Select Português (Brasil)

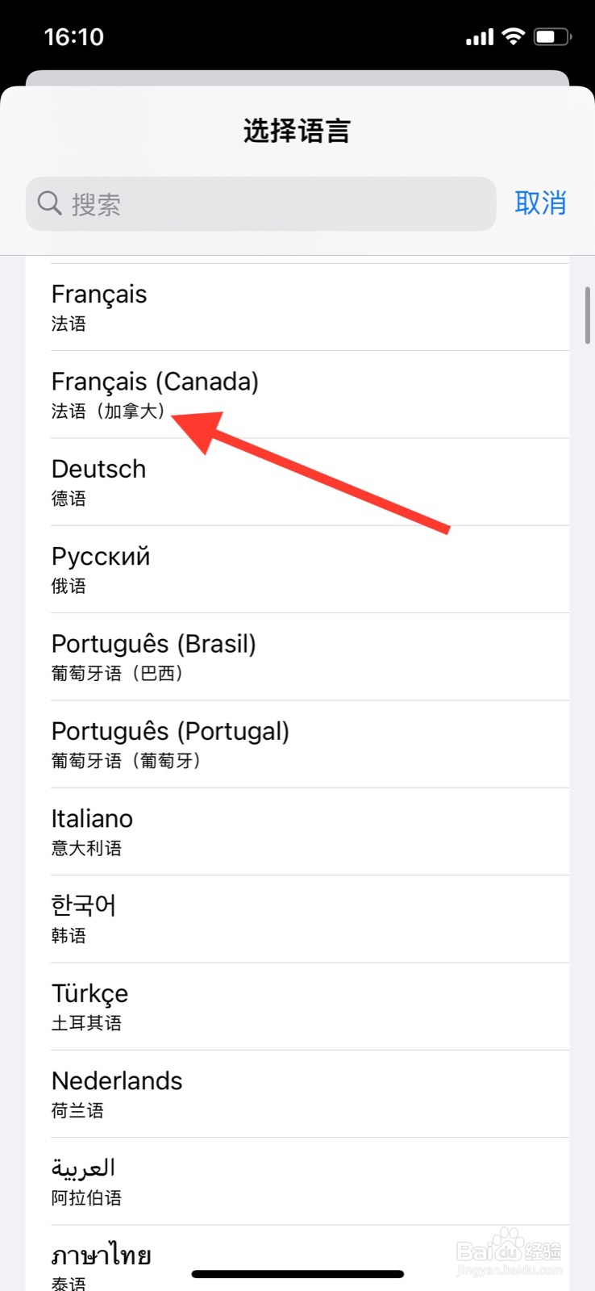click(x=297, y=657)
